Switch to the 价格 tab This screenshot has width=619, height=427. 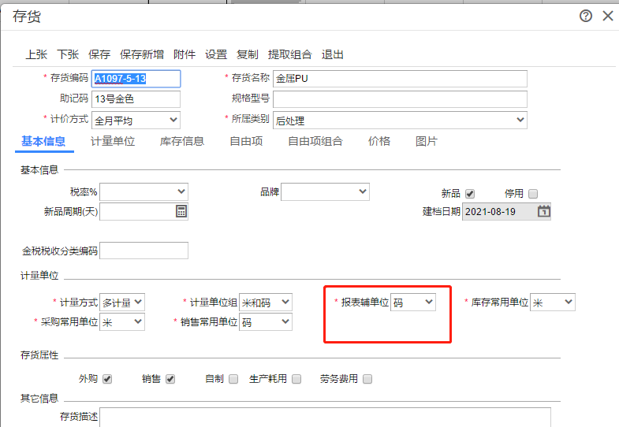[379, 141]
